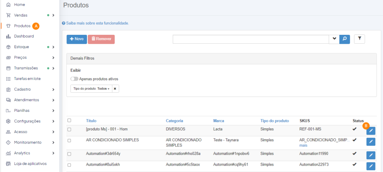
Task: Open the filter funnel icon button
Action: (359, 39)
